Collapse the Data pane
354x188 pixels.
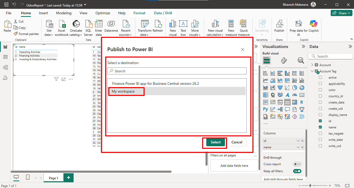[350, 47]
